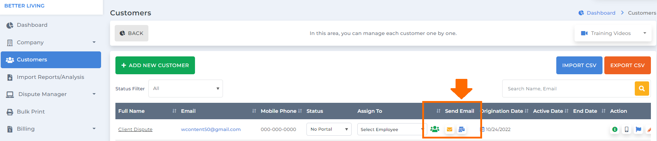
Task: Open the green info action icon
Action: pyautogui.click(x=615, y=130)
